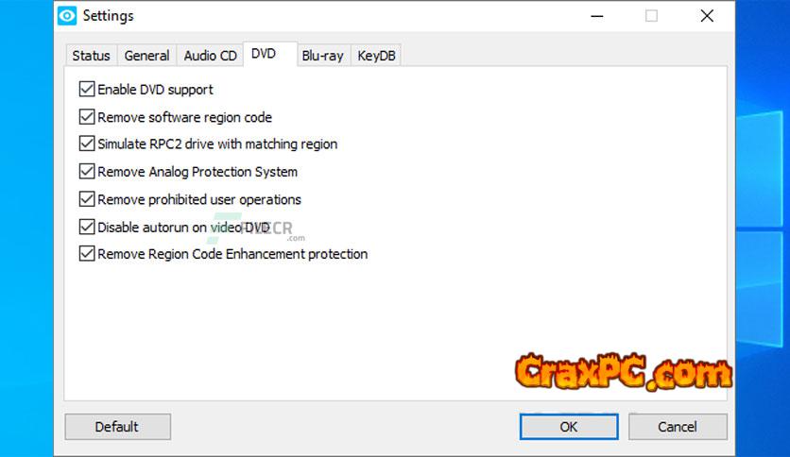This screenshot has height=457, width=790.
Task: Toggle Remove Analog Protection System
Action: click(x=87, y=171)
